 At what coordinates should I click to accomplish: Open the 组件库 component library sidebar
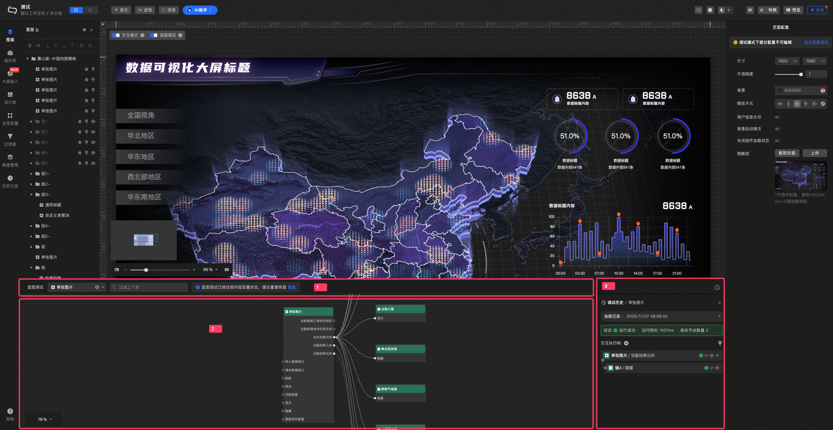pos(10,56)
